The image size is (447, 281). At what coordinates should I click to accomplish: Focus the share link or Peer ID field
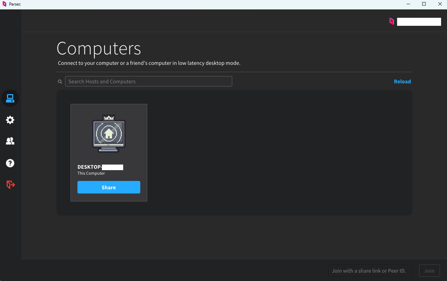tap(370, 271)
